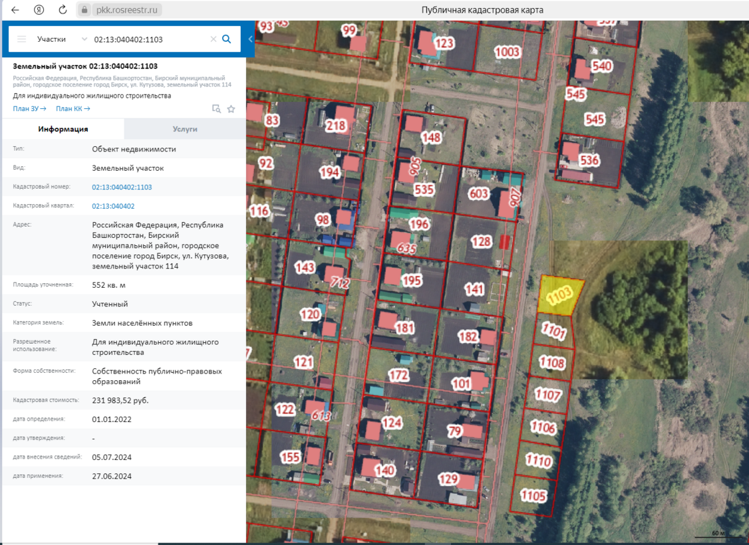The height and width of the screenshot is (545, 749).
Task: Click the cadastral value 231 983,52 руб.
Action: (x=120, y=400)
